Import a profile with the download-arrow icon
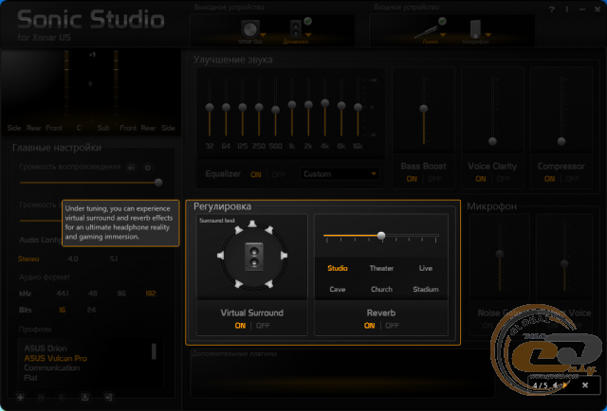The height and width of the screenshot is (411, 607). 85,397
